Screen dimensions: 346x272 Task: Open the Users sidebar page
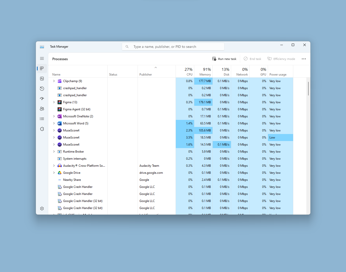pos(42,109)
